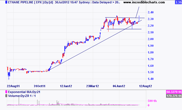This screenshot has width=182, height=110.
Task: Click the 31Oct11 date axis label
Action: click(x=40, y=86)
